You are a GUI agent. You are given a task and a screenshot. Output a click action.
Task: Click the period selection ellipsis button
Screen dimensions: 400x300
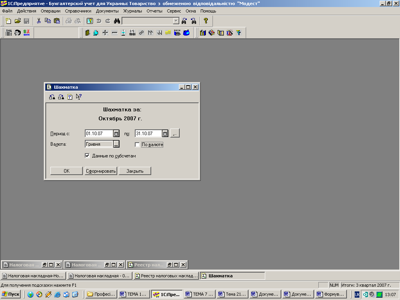(x=175, y=133)
